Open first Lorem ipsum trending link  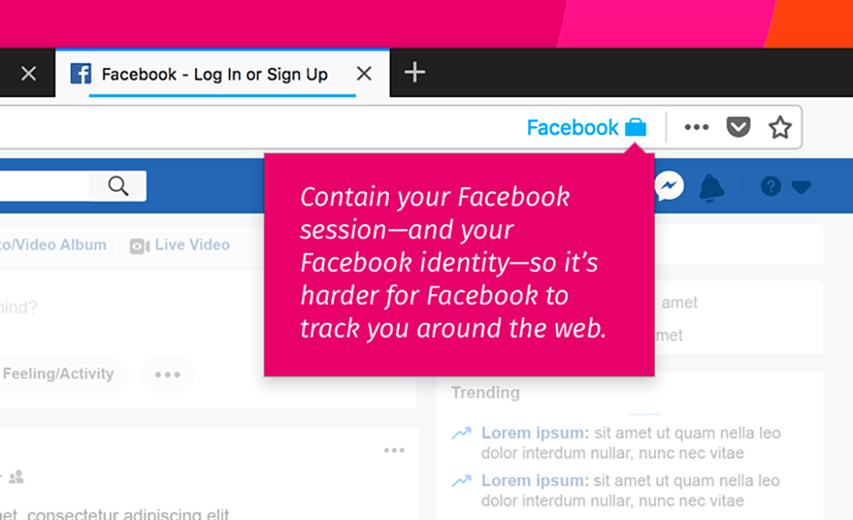point(535,433)
